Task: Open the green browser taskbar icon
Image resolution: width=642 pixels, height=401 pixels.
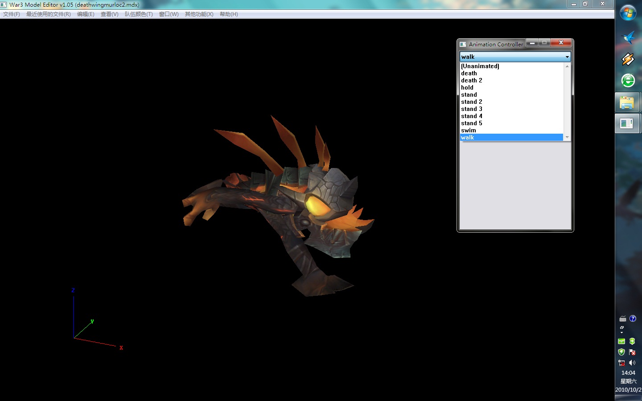Action: [628, 81]
